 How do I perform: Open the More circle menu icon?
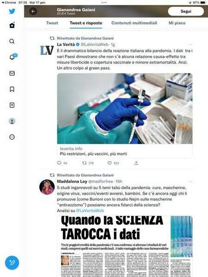[x=12, y=137]
